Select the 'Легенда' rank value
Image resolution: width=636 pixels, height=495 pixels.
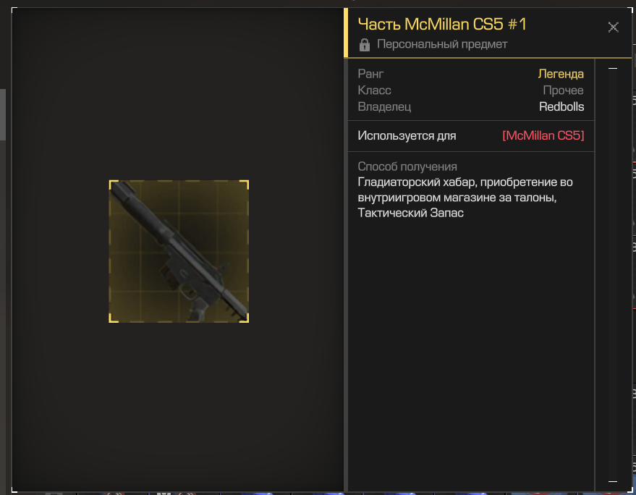point(561,74)
